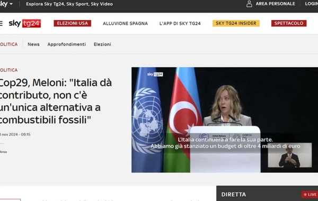Open the hamburger menu icon
Screen dimensions: 318x201
[1, 23]
